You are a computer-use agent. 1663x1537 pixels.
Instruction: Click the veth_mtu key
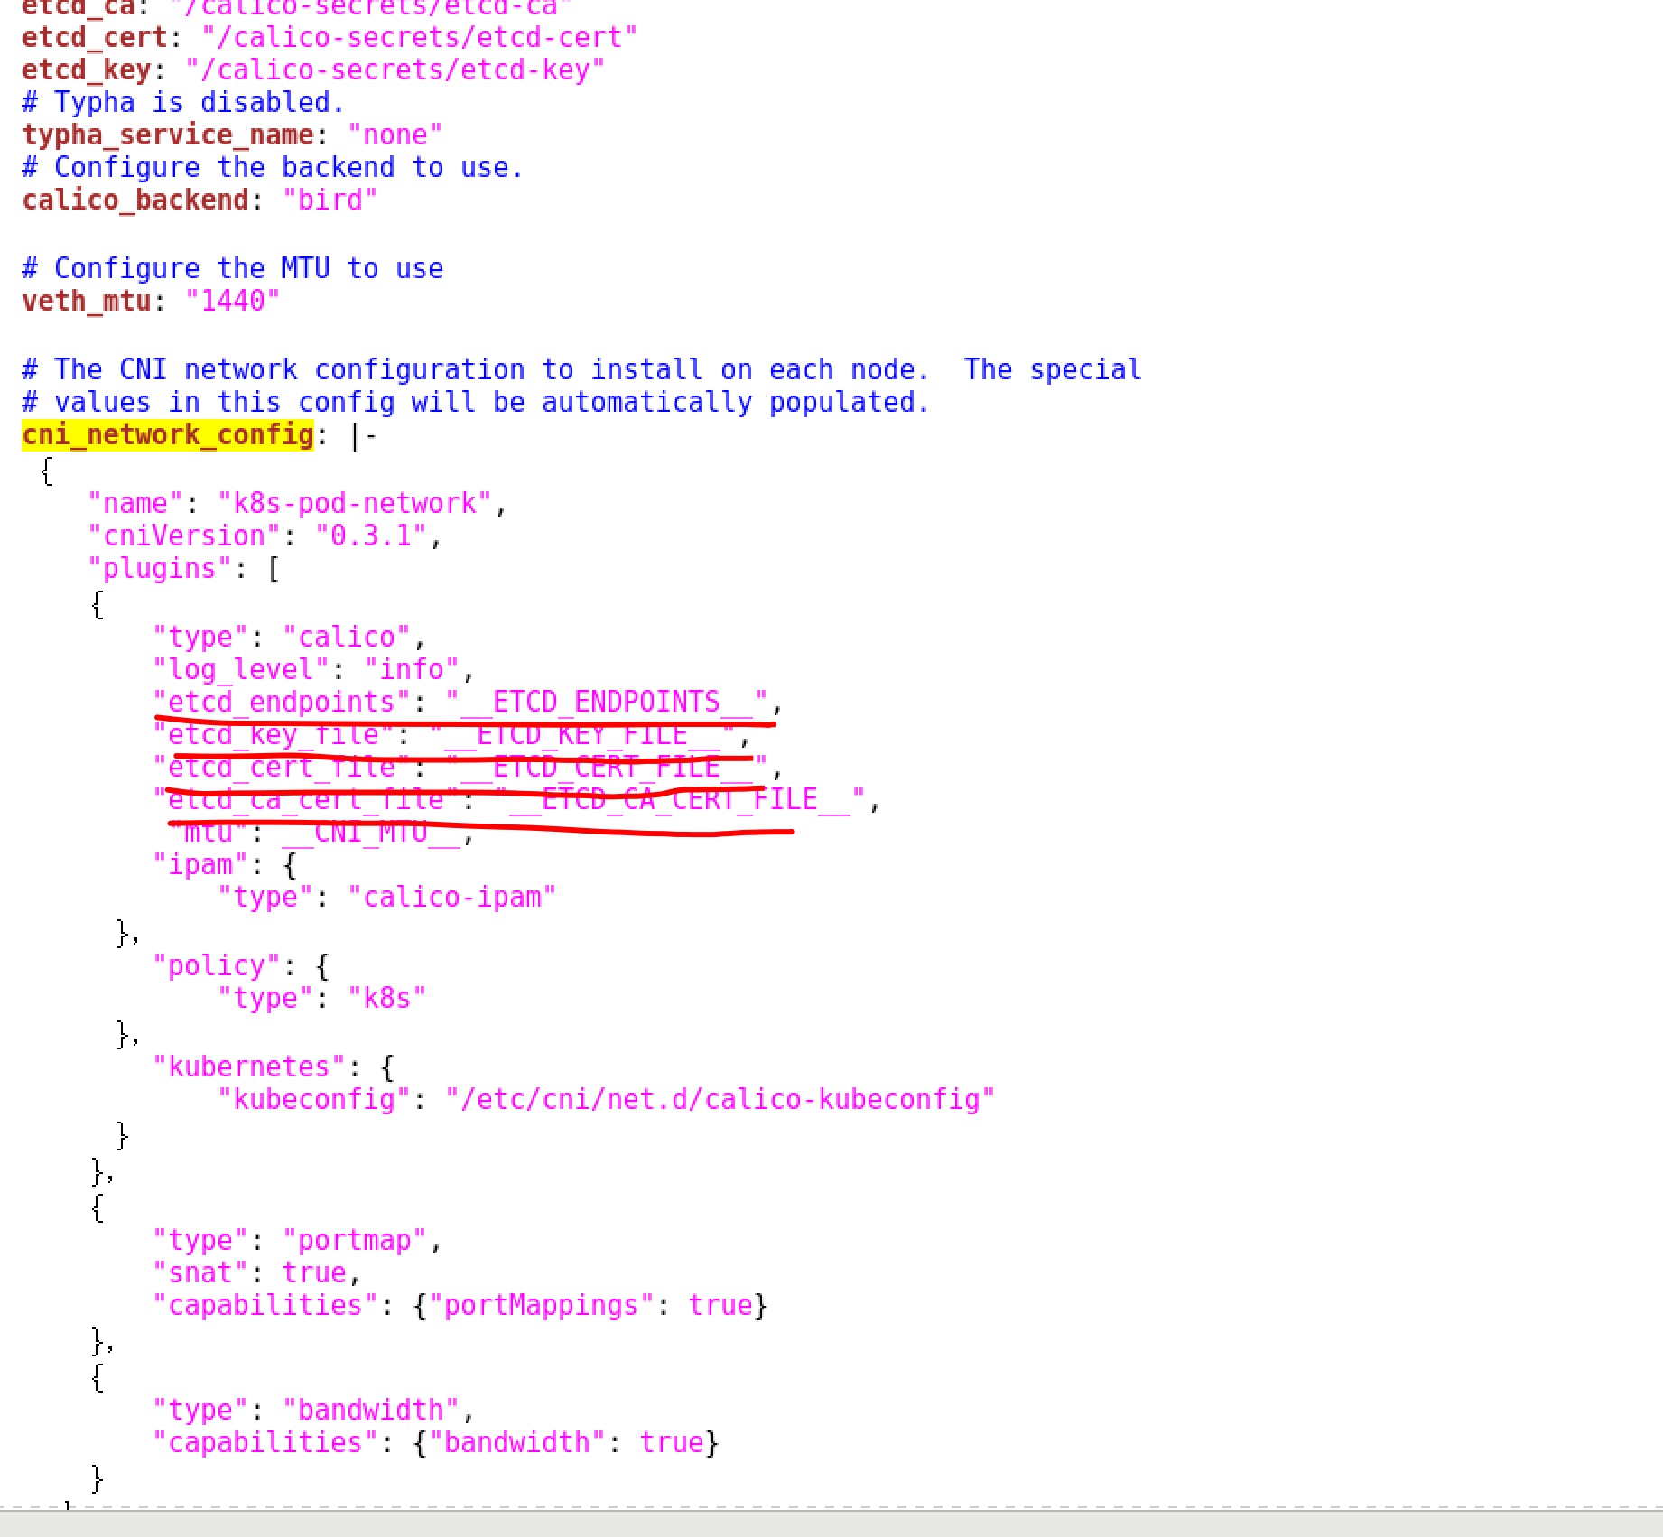tap(87, 302)
